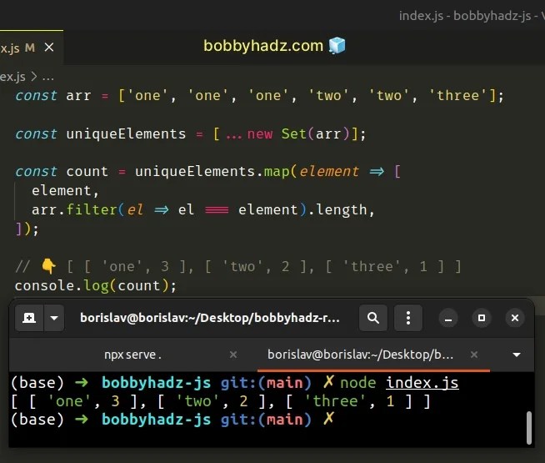Click the bobbyhadz.com title text
Image resolution: width=545 pixels, height=463 pixels.
tap(263, 46)
